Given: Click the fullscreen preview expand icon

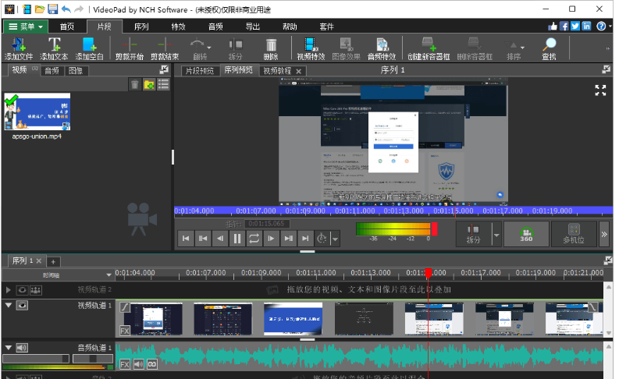Looking at the screenshot, I should coord(600,90).
